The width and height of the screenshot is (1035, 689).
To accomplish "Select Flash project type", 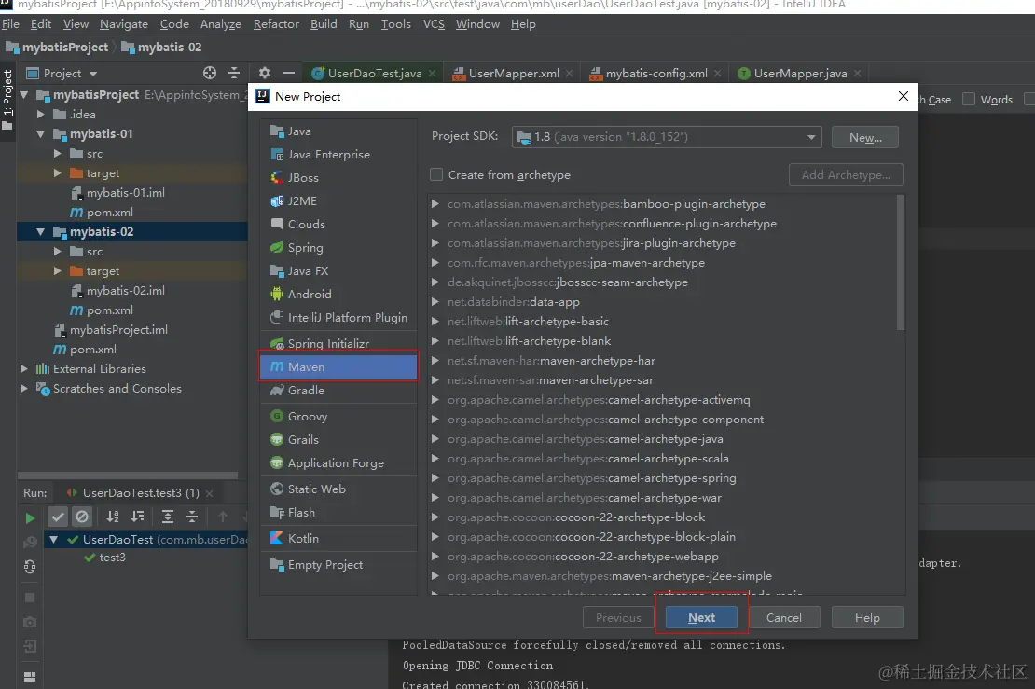I will pyautogui.click(x=338, y=512).
